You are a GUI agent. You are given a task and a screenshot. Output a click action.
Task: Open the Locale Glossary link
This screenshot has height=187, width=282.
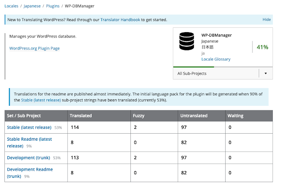(x=216, y=59)
